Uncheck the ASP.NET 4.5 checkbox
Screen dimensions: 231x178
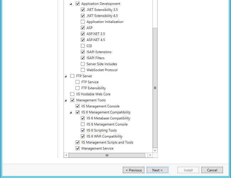[x=83, y=40]
